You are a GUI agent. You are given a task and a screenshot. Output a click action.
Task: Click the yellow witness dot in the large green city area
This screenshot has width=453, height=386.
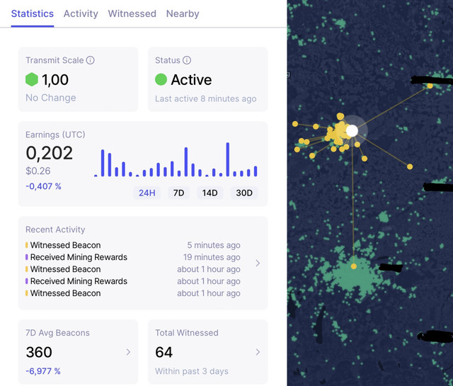pyautogui.click(x=354, y=266)
